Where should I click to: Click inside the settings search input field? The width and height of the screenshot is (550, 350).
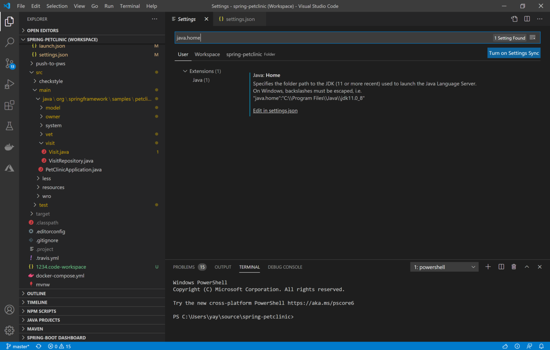click(286, 37)
